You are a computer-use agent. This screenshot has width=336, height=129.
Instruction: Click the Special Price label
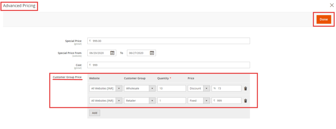(x=73, y=41)
